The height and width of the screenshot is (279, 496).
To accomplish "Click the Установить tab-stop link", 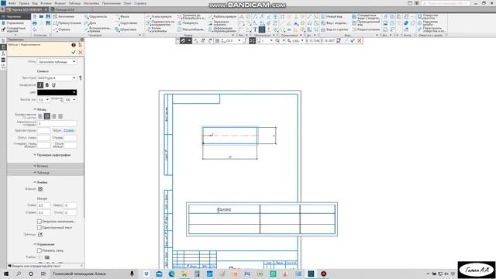I will click(x=69, y=130).
